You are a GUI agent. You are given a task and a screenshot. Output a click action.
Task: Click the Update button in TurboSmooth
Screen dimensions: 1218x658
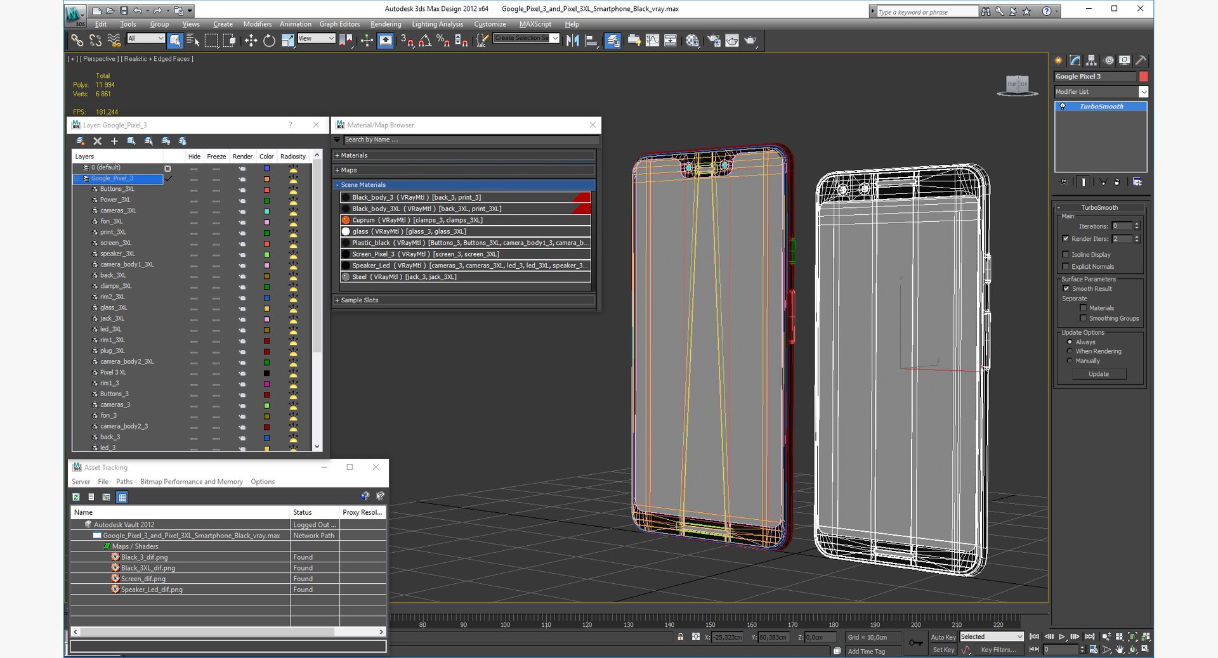click(x=1099, y=374)
